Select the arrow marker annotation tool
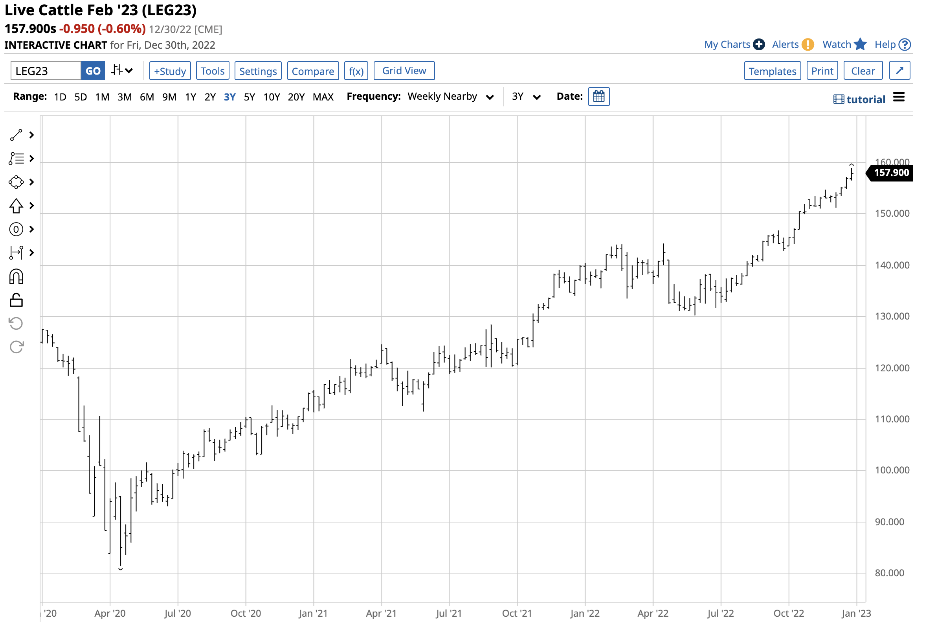This screenshot has height=632, width=925. pyautogui.click(x=17, y=206)
